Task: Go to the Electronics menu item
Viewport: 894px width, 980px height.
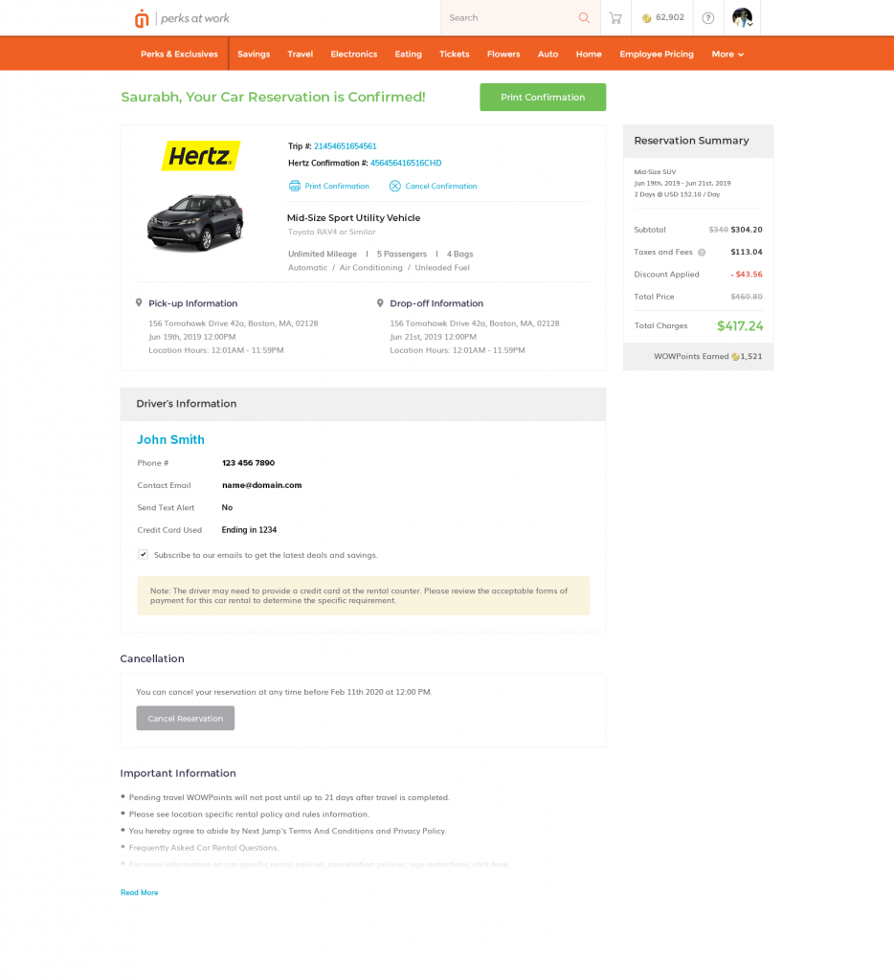Action: click(353, 55)
